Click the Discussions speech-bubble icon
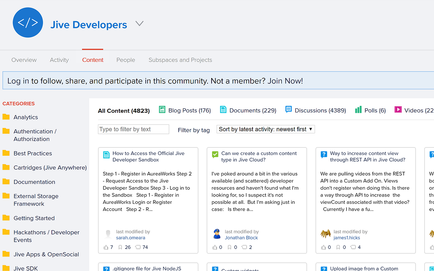The width and height of the screenshot is (434, 271). click(x=288, y=110)
